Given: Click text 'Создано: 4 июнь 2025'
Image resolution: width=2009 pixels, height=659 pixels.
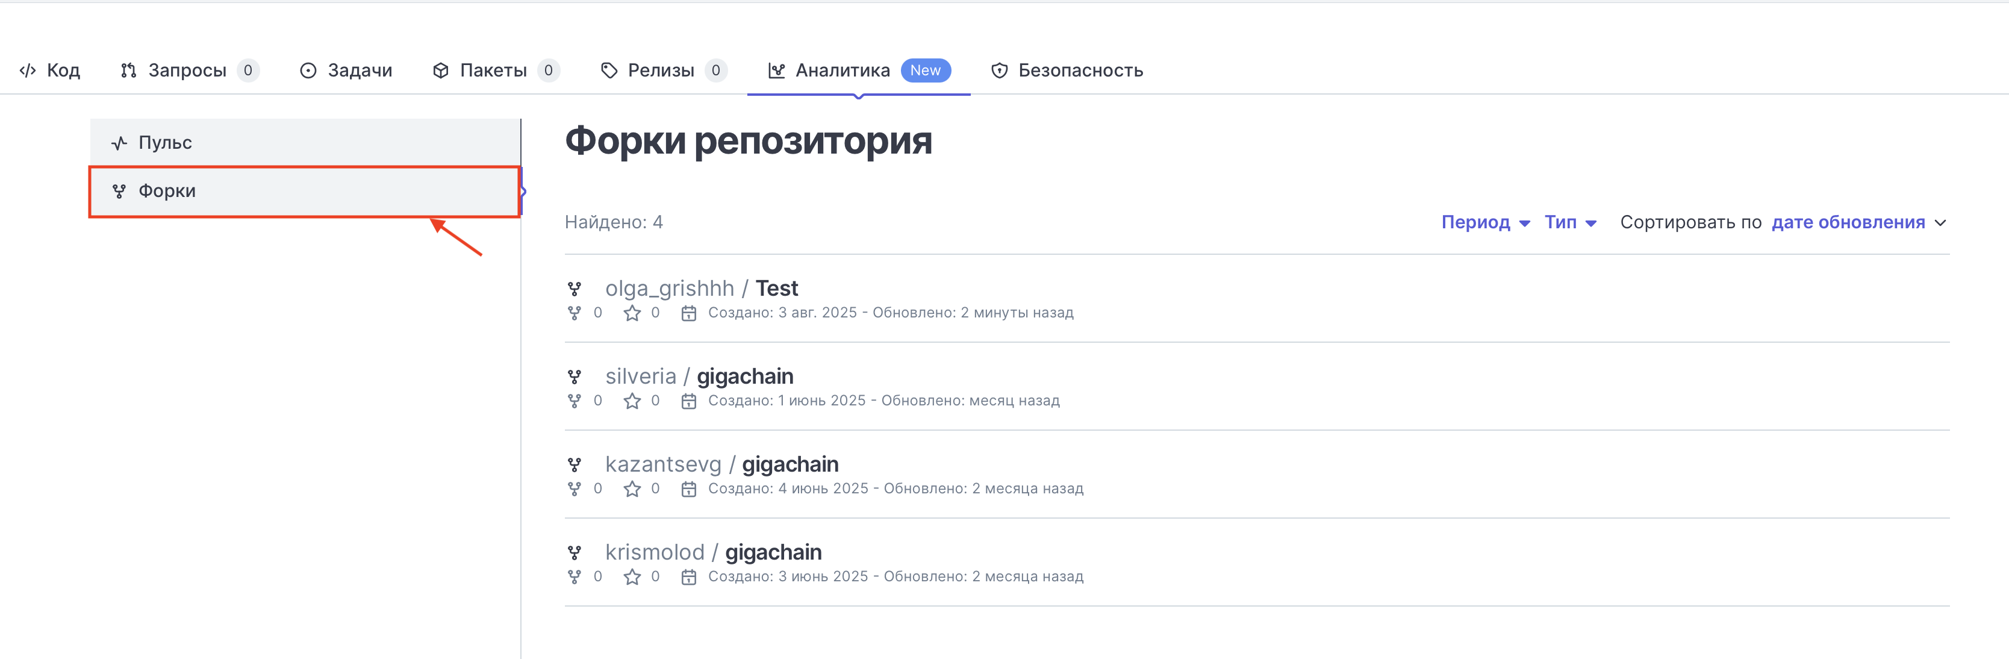Looking at the screenshot, I should (x=788, y=489).
